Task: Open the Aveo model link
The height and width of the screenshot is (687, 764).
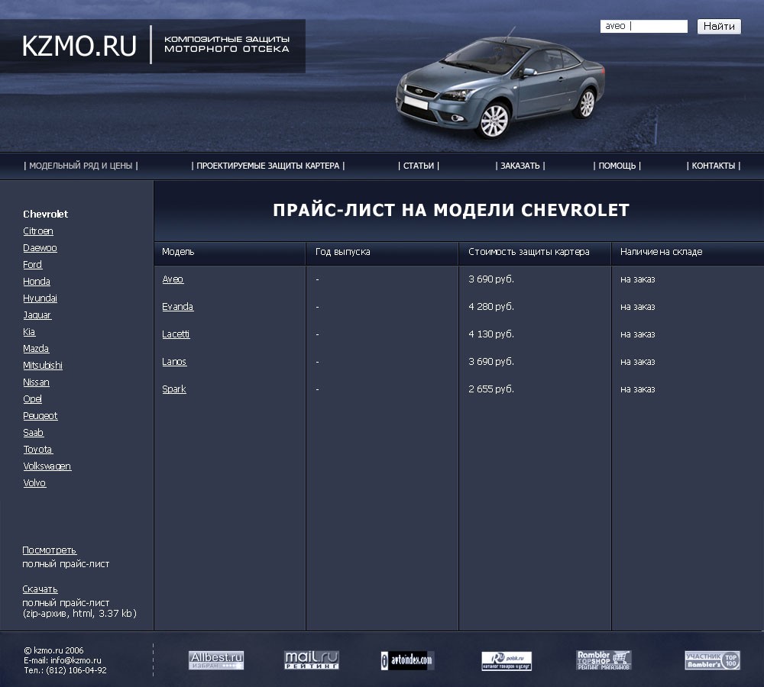Action: pyautogui.click(x=173, y=279)
